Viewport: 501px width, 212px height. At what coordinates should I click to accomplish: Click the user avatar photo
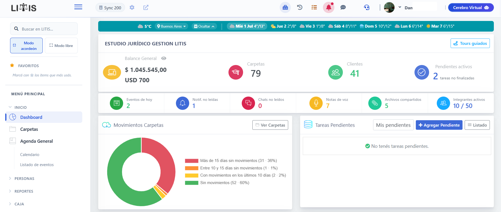pos(389,7)
